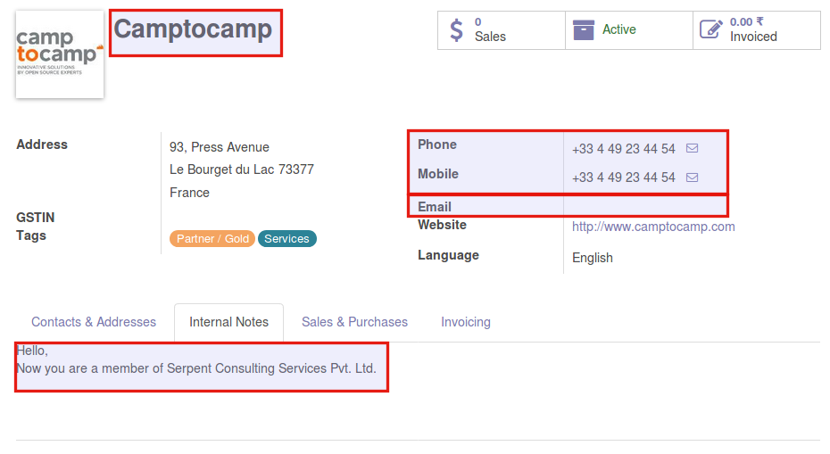Click the Tags field label
Viewport: 830px width, 454px height.
pyautogui.click(x=31, y=235)
